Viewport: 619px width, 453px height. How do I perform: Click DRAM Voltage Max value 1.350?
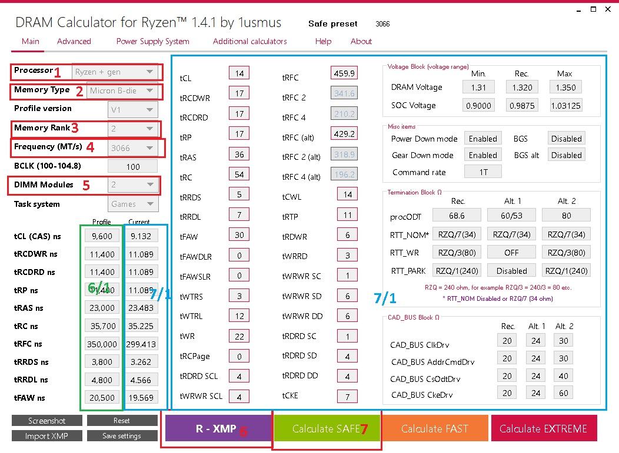[565, 87]
